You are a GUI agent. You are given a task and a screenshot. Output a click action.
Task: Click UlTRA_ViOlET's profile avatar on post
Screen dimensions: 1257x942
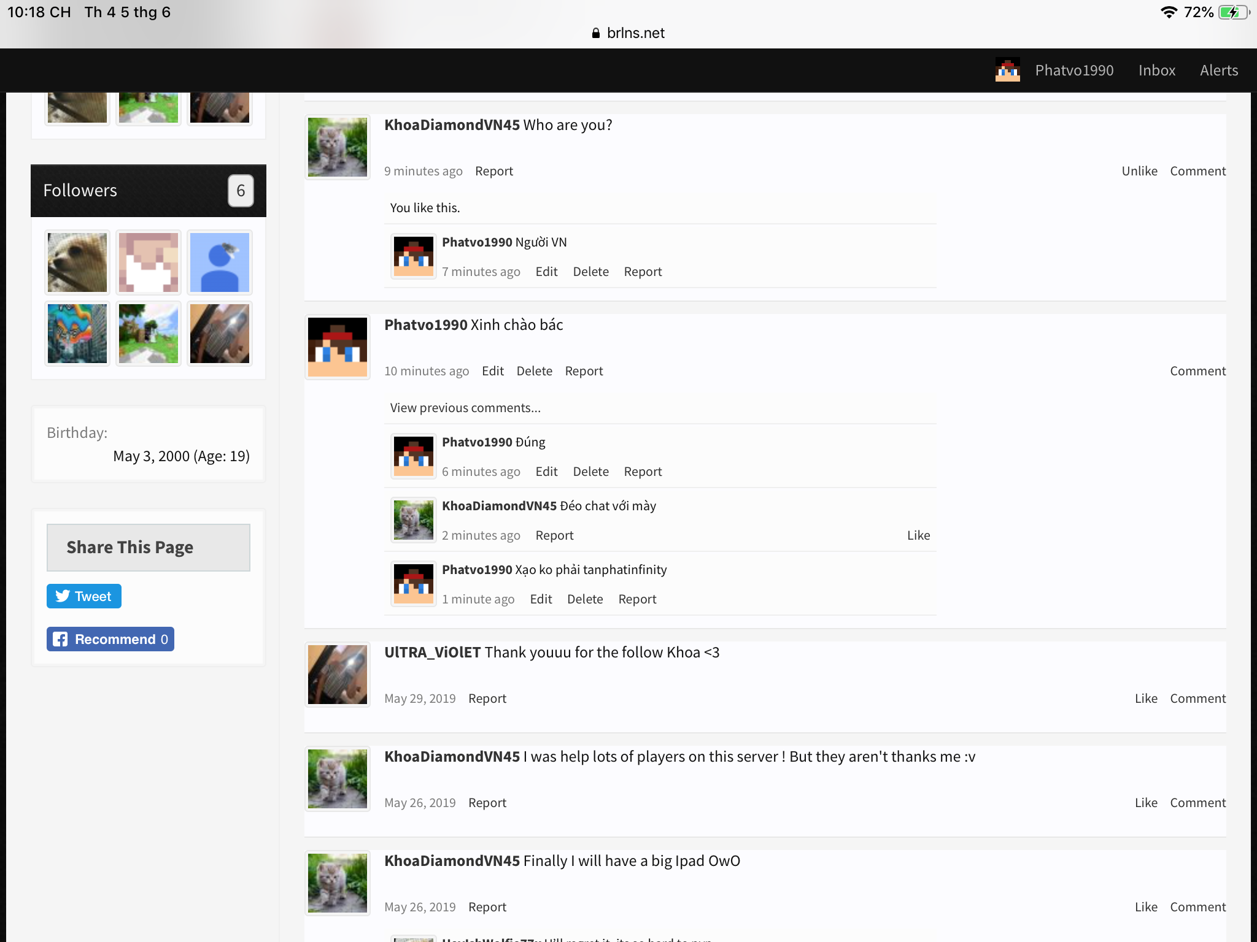[x=338, y=675]
